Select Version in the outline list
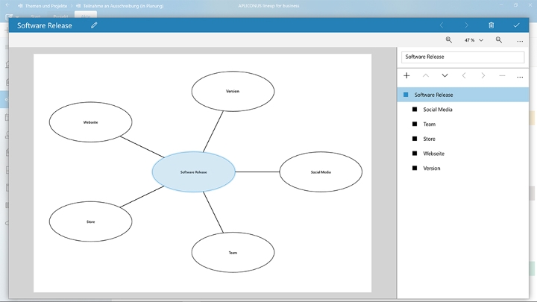Screen dimensions: 537x302 (x=463, y=169)
